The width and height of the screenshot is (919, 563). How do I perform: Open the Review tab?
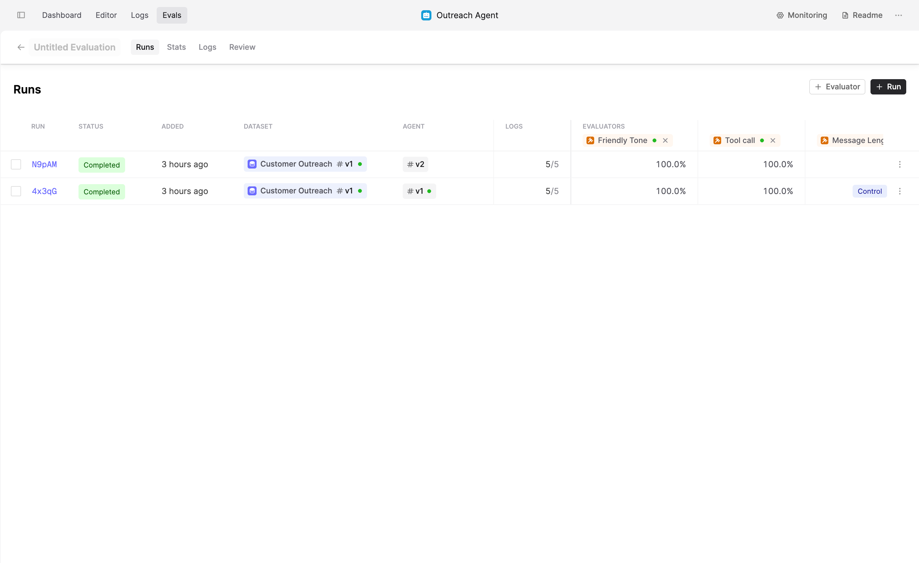(x=242, y=47)
